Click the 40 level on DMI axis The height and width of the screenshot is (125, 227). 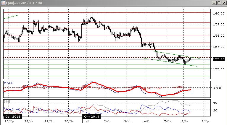215,103
